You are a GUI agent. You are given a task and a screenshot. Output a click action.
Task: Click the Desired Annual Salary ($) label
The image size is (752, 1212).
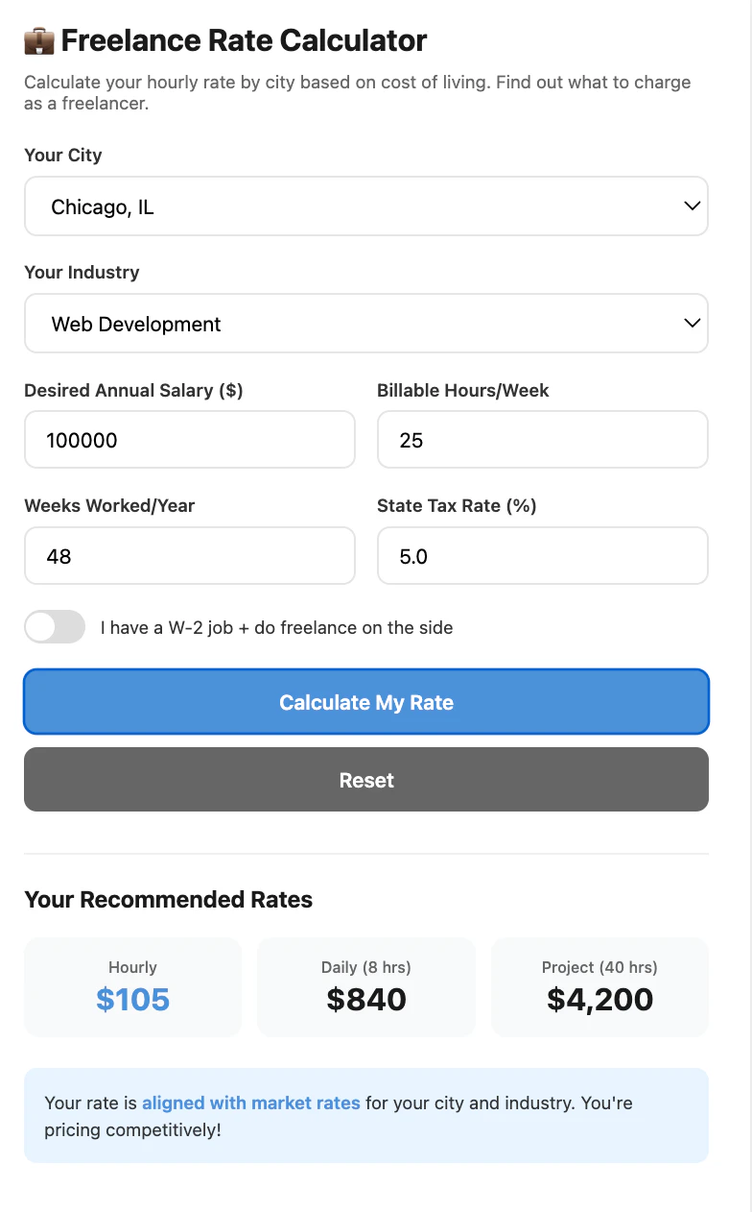tap(133, 390)
